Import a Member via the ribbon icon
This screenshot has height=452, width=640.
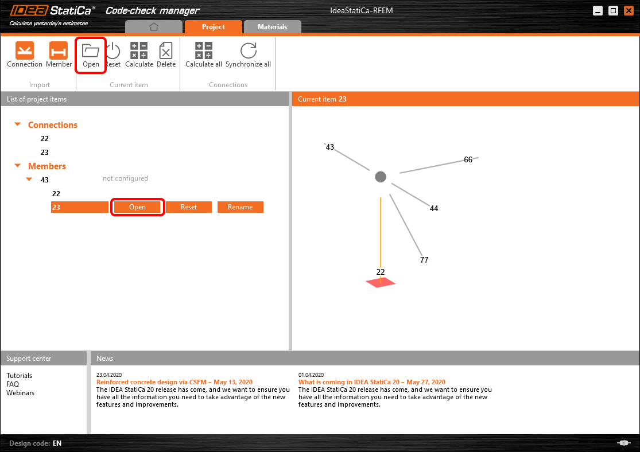59,54
